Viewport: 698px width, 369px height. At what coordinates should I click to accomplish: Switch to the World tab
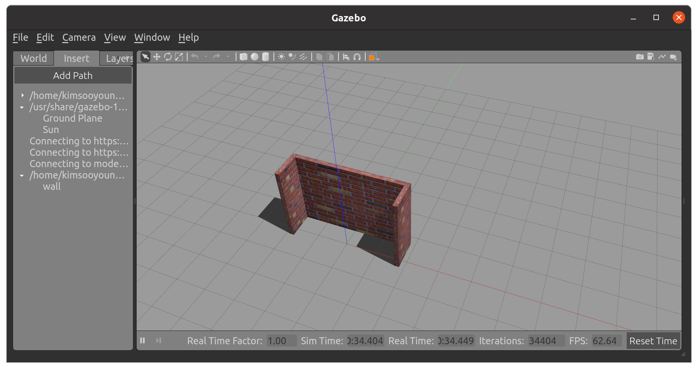[x=33, y=58]
